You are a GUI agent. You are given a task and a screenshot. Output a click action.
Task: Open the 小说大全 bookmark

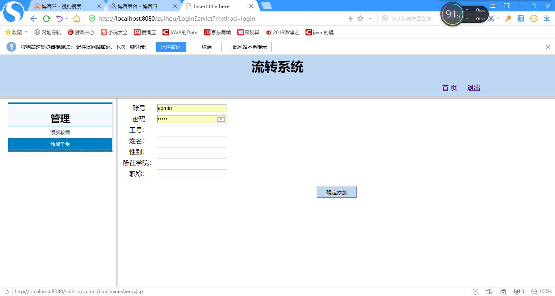pyautogui.click(x=114, y=32)
